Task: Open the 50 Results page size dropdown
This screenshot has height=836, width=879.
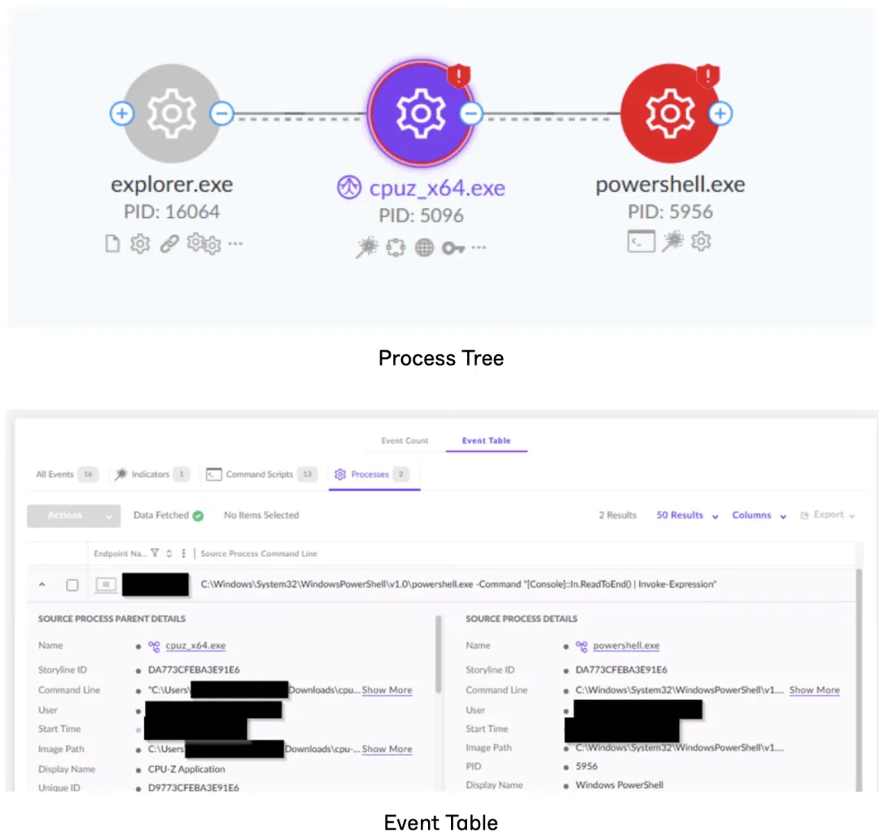Action: 687,515
